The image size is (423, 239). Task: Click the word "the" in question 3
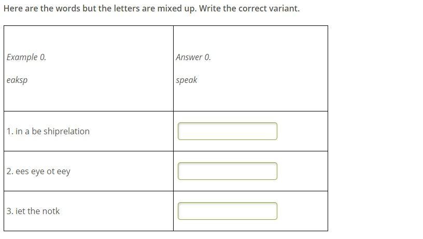coord(34,211)
